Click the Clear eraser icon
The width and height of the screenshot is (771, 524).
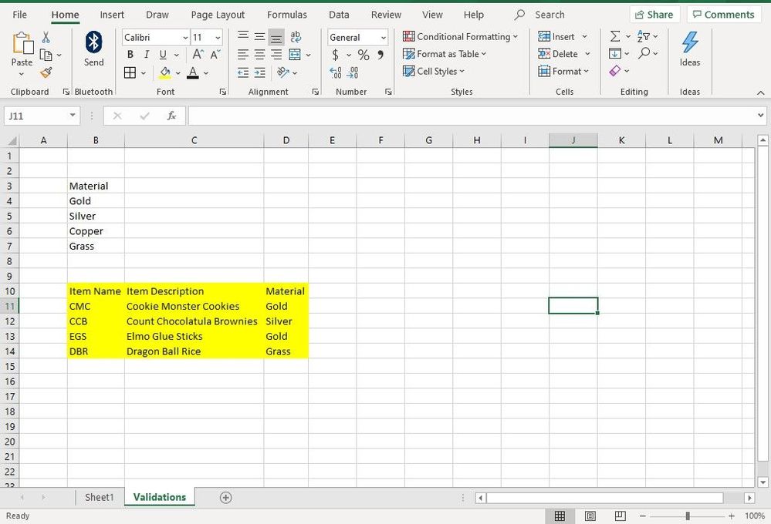(x=614, y=71)
